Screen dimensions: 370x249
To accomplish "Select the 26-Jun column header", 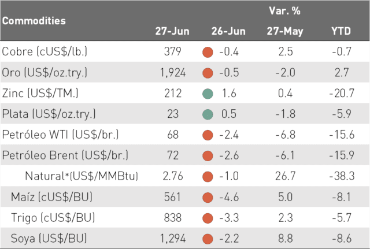I will [x=228, y=31].
